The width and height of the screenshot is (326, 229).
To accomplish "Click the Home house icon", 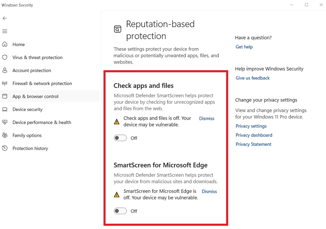I will [x=5, y=44].
